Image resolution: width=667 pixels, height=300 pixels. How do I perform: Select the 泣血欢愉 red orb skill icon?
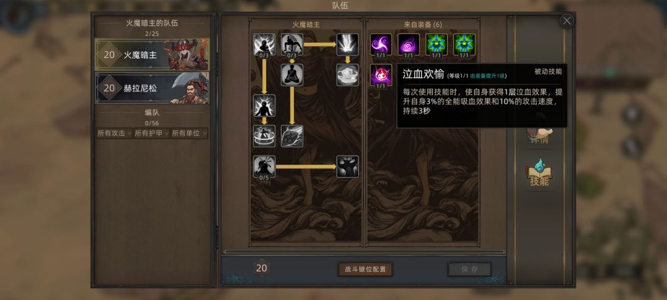coord(380,75)
